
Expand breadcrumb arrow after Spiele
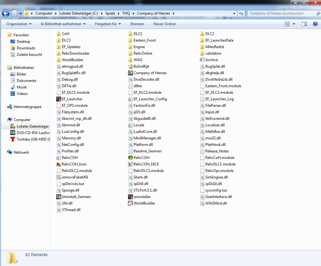(118, 13)
